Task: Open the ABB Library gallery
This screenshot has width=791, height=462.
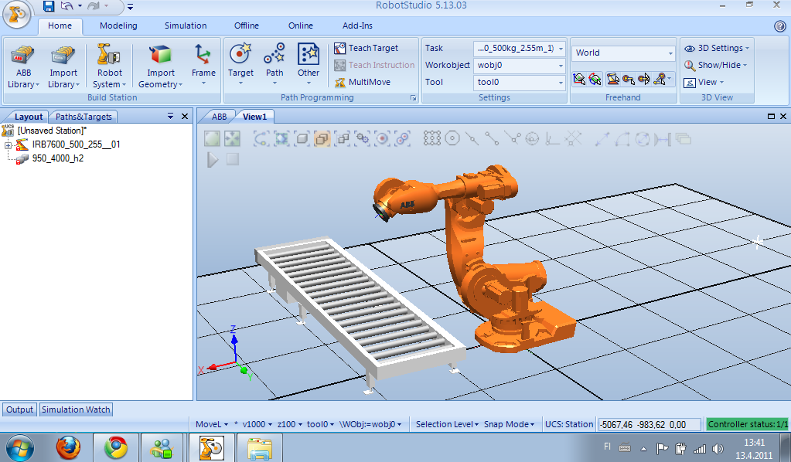Action: tap(23, 67)
